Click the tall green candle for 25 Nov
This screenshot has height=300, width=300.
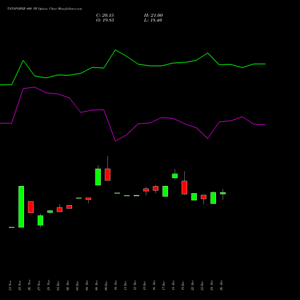point(21,207)
